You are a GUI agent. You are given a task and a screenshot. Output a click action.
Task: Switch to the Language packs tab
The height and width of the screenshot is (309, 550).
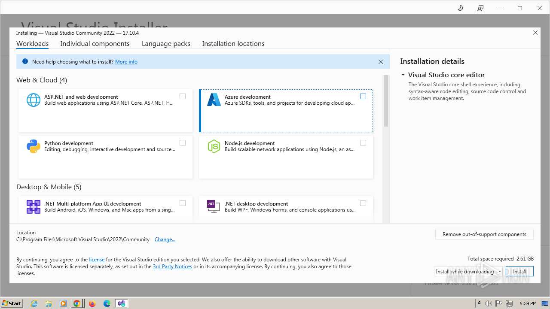[x=166, y=44]
